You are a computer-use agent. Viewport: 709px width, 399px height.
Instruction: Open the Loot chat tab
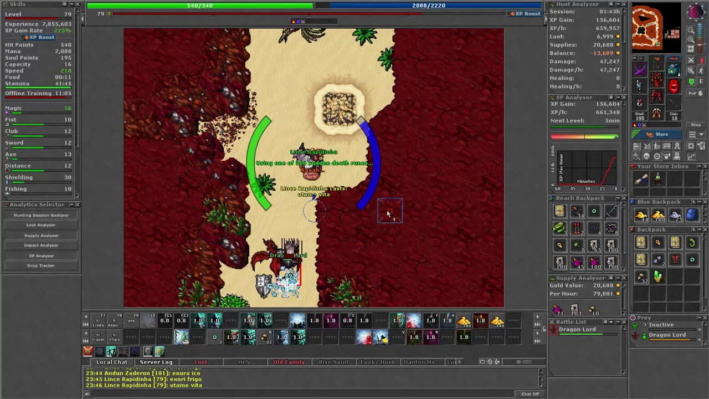click(x=201, y=362)
